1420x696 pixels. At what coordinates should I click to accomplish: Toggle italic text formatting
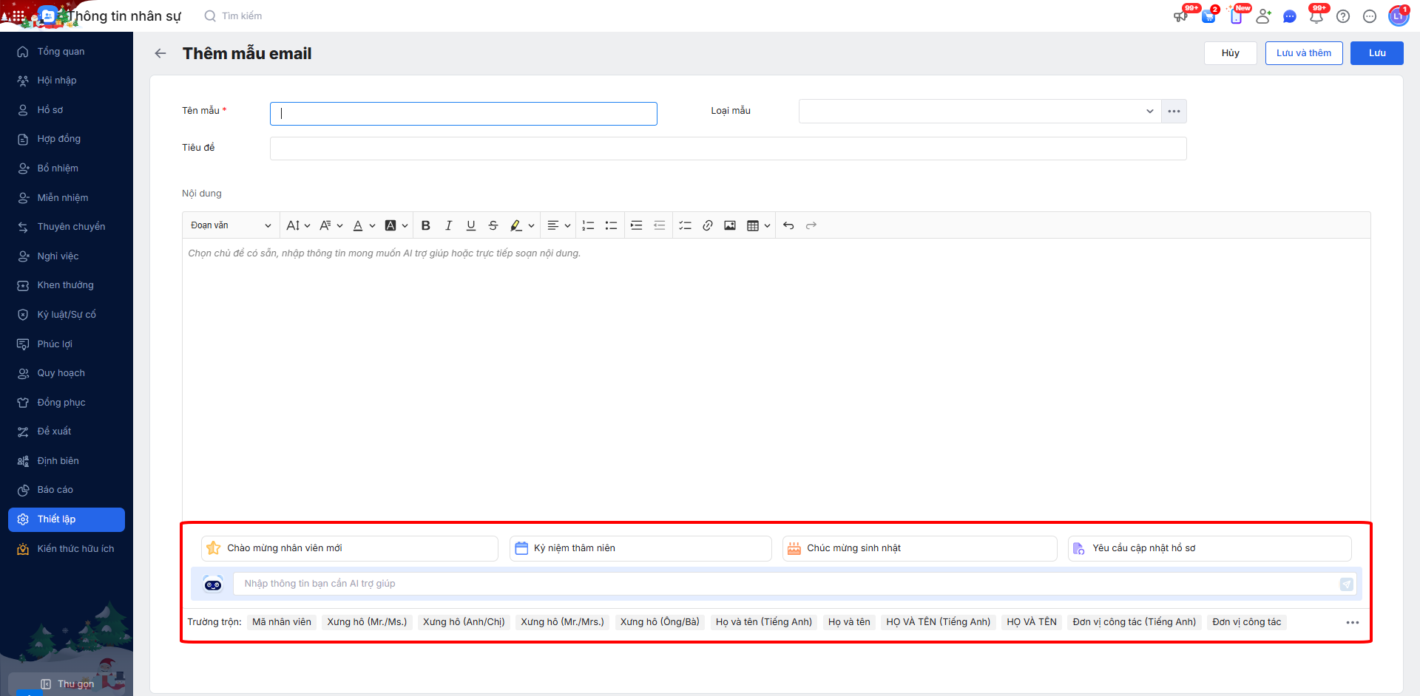(x=448, y=225)
